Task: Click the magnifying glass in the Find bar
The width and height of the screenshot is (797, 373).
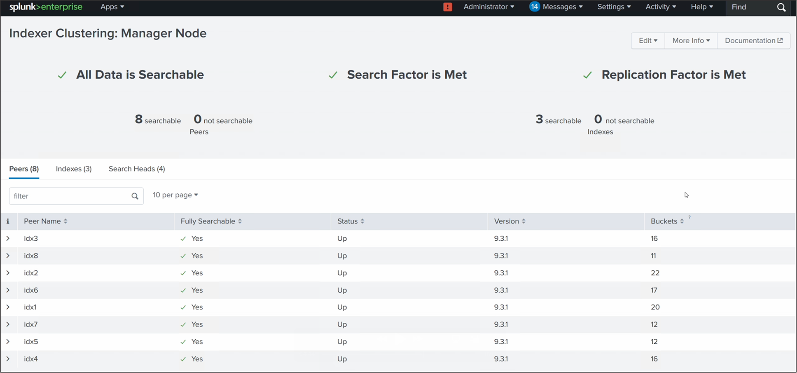Action: (x=781, y=7)
